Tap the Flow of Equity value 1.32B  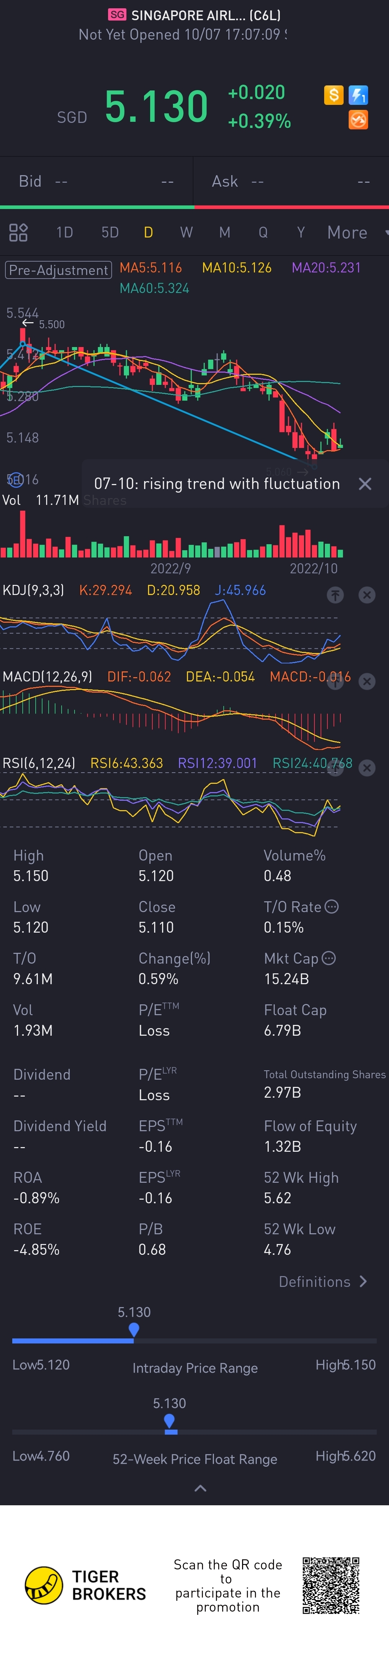(x=282, y=1146)
